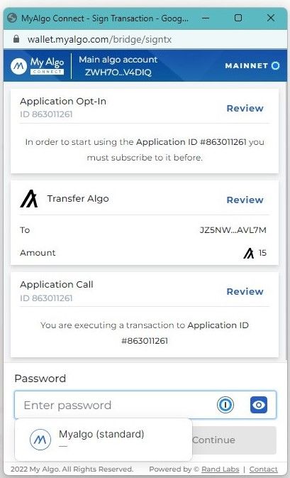Open the 1Password icon in password field
This screenshot has height=478, width=290.
pyautogui.click(x=225, y=405)
